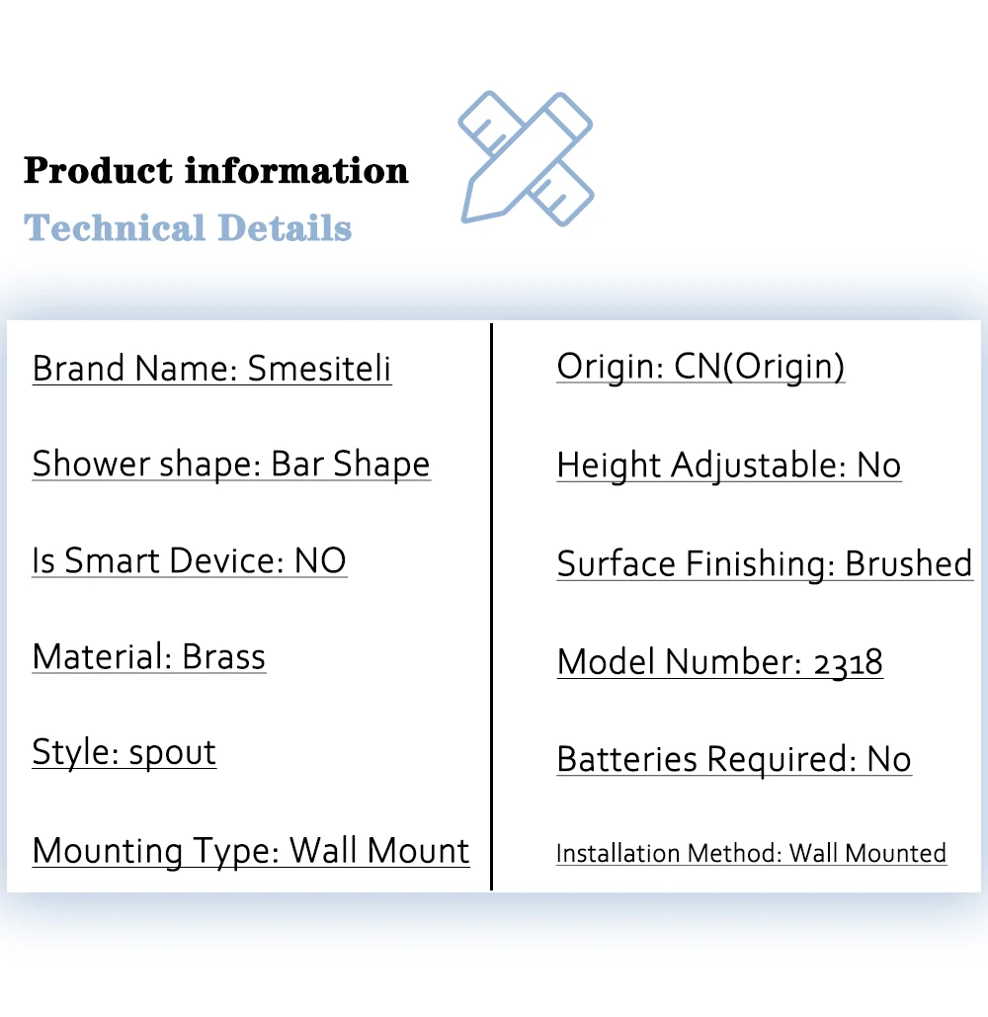Viewport: 988px width, 1017px height.
Task: Click the number 2318 in model row
Action: (x=849, y=663)
